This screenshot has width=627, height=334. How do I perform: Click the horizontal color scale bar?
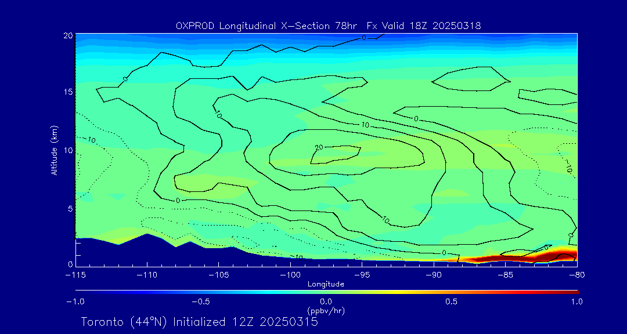point(327,292)
